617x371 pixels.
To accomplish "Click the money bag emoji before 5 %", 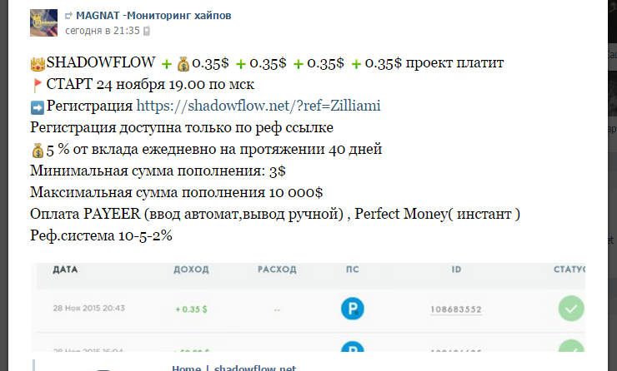I will point(38,151).
